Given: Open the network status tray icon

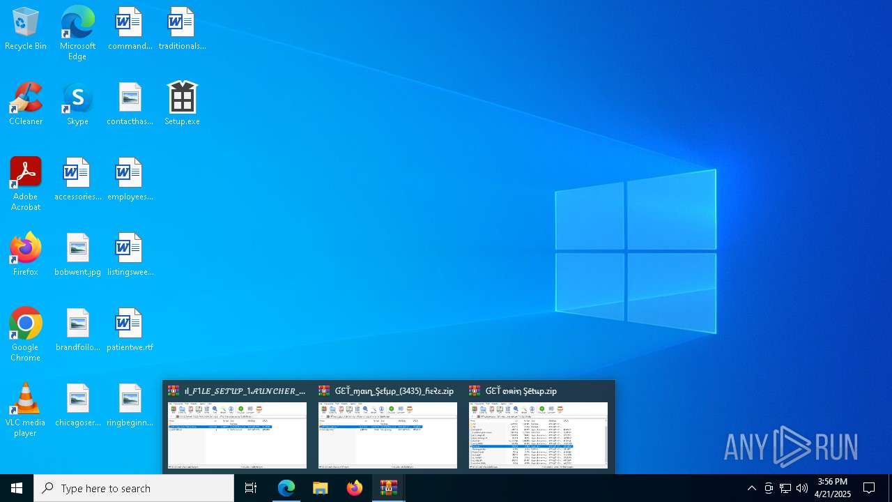Looking at the screenshot, I should [785, 488].
